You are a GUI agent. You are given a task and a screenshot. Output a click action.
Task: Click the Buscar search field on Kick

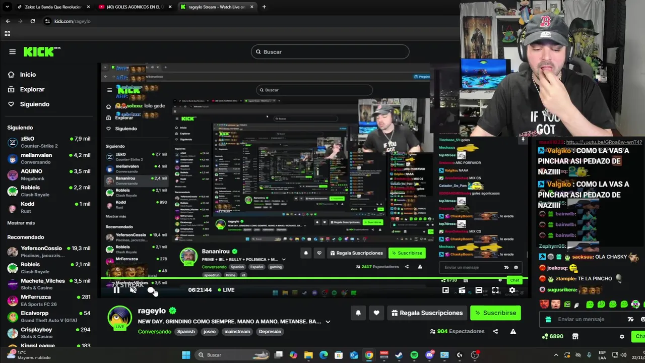330,52
